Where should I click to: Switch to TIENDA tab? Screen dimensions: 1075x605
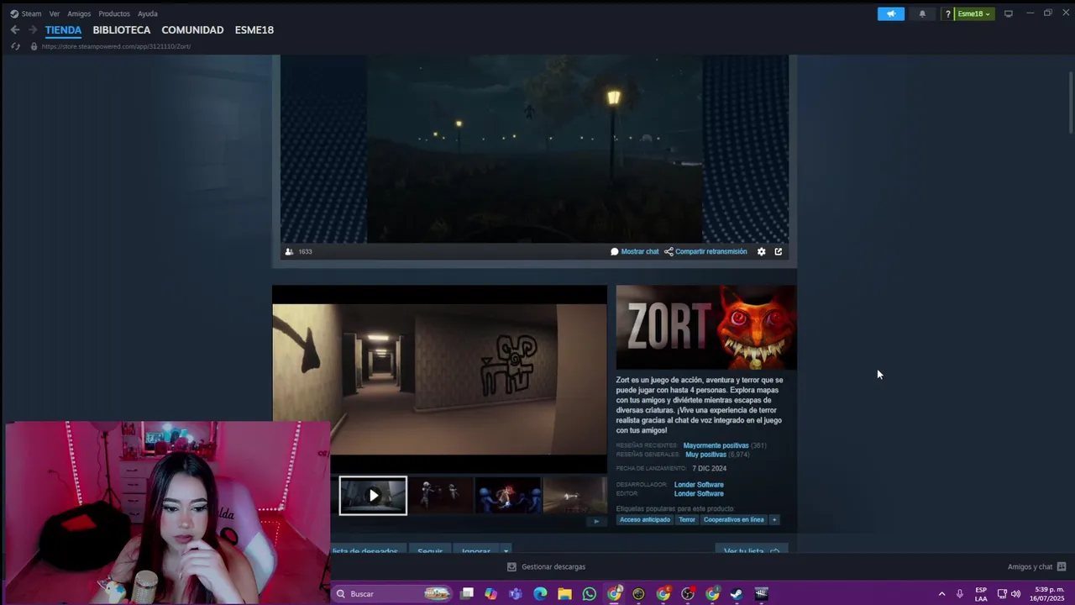point(63,29)
